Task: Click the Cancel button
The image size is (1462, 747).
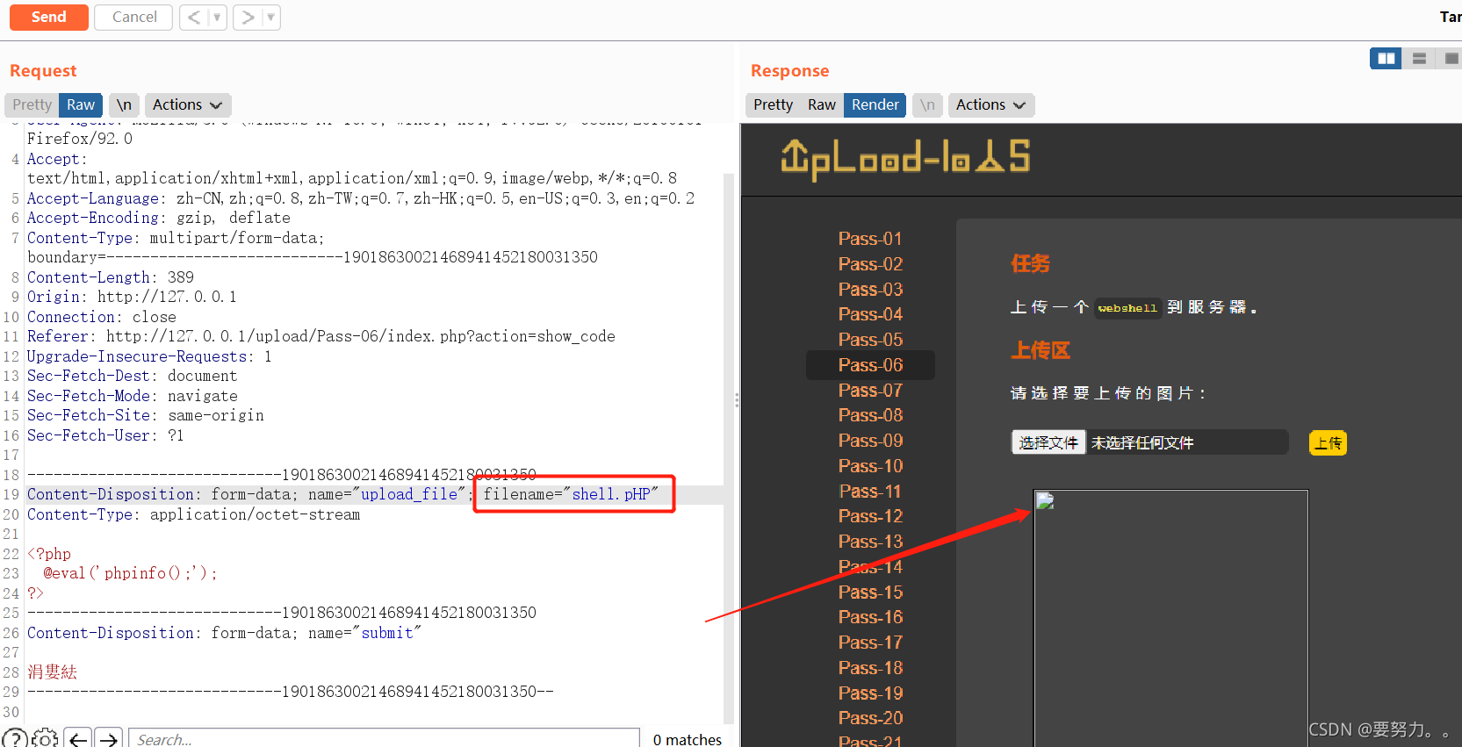Action: click(x=134, y=17)
